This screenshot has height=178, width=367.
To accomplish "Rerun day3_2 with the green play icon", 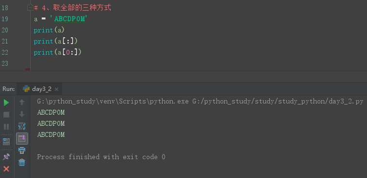I will coord(6,103).
